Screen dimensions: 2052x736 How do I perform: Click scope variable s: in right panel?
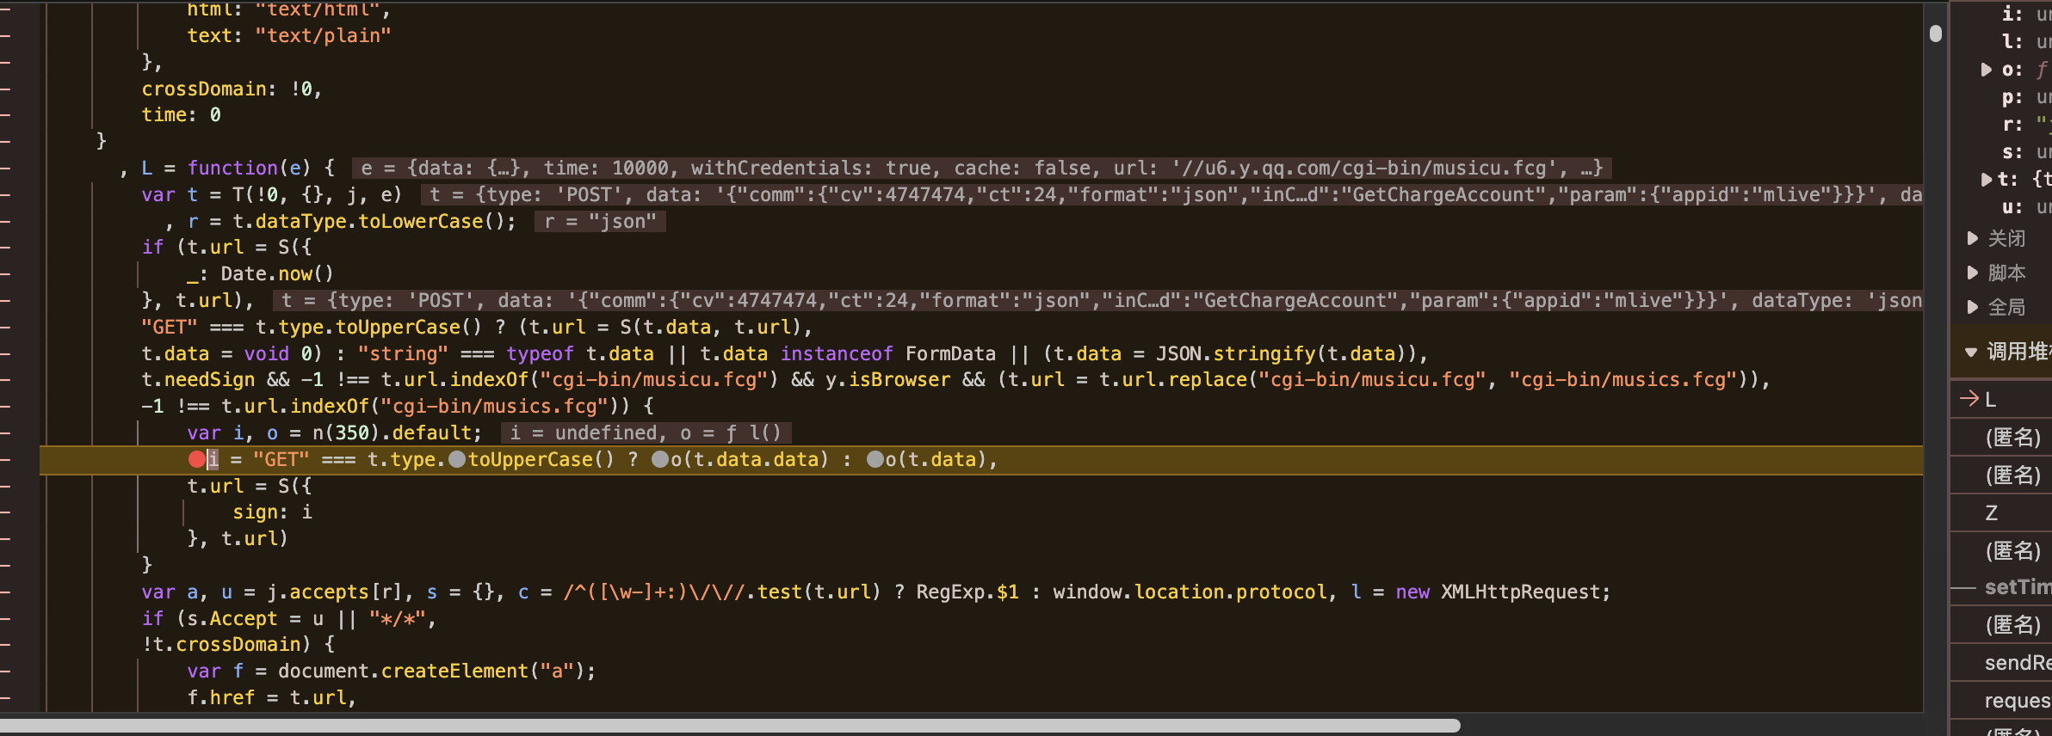(x=2012, y=152)
